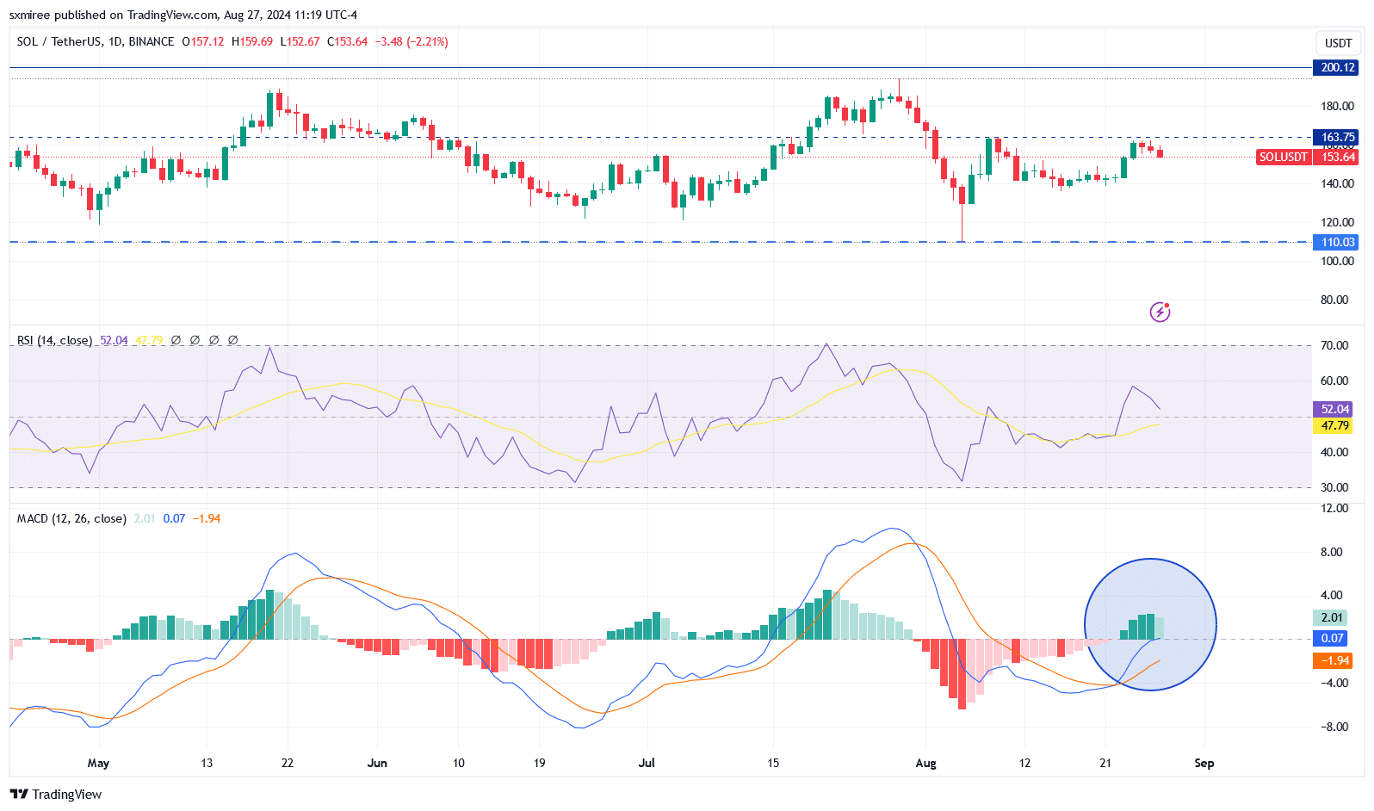Click the purple 52.04 tag on RSI axis
This screenshot has height=811, width=1374.
[x=1334, y=409]
